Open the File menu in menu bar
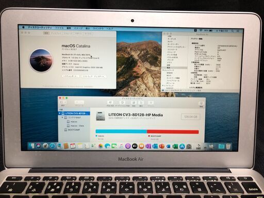This screenshot has height=198, width=264. click(59, 28)
